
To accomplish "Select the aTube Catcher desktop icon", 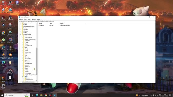I will (3, 79).
